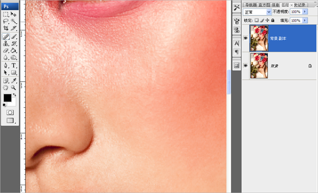
Task: Open the Brushes panel icon
Action: [x=236, y=21]
